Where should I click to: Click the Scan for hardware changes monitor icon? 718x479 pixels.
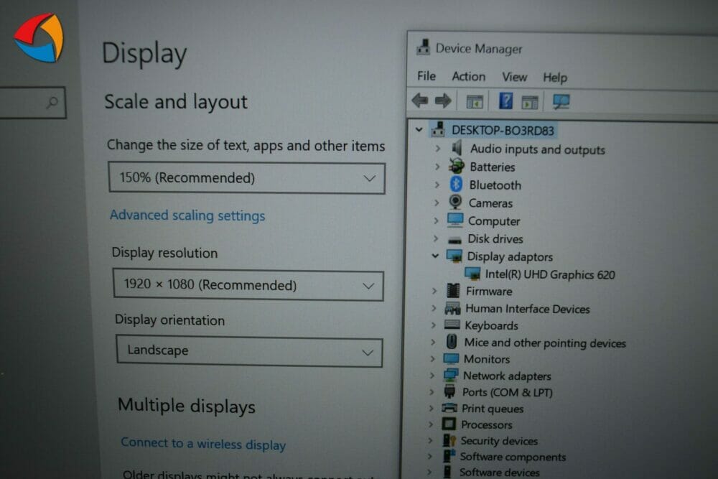561,102
